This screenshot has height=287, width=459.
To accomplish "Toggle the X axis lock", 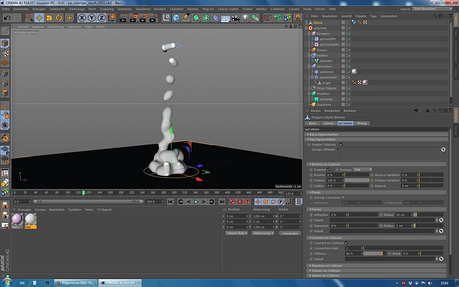I will (82, 18).
